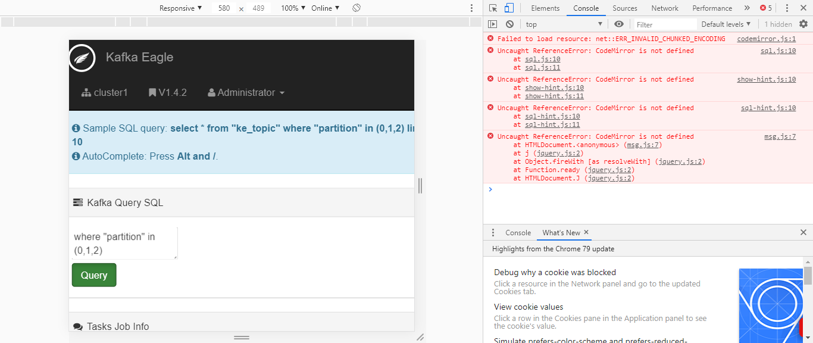The height and width of the screenshot is (343, 813).
Task: Open the Online throttling dropdown
Action: pos(325,8)
